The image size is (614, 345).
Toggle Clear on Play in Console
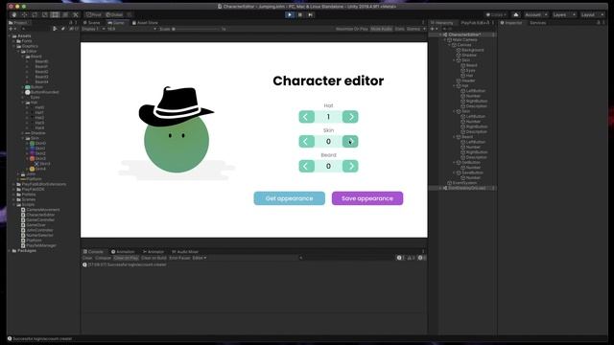click(127, 258)
